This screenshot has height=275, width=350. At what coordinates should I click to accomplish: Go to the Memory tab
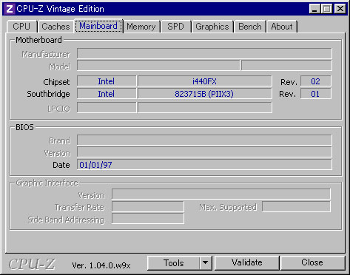141,27
